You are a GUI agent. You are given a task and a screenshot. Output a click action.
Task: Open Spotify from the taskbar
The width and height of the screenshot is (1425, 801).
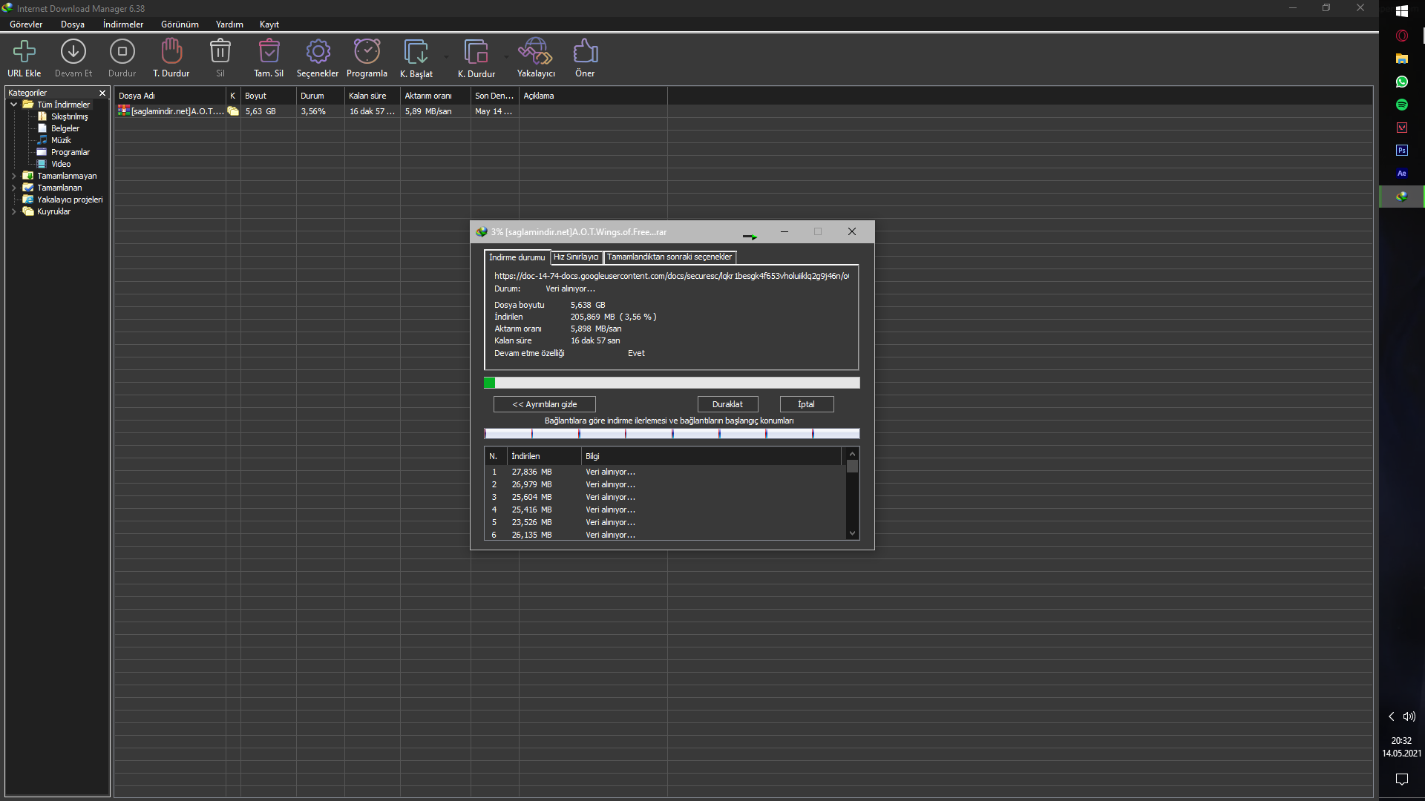coord(1401,105)
